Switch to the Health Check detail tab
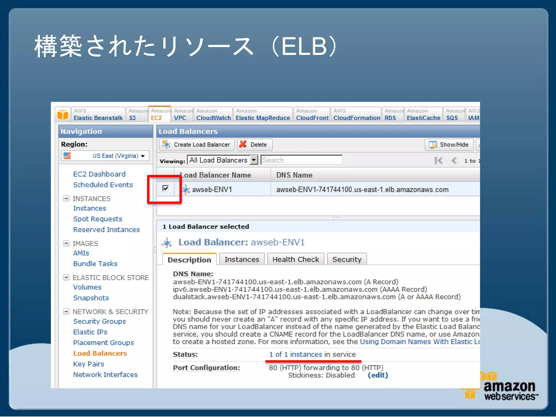 coord(296,259)
